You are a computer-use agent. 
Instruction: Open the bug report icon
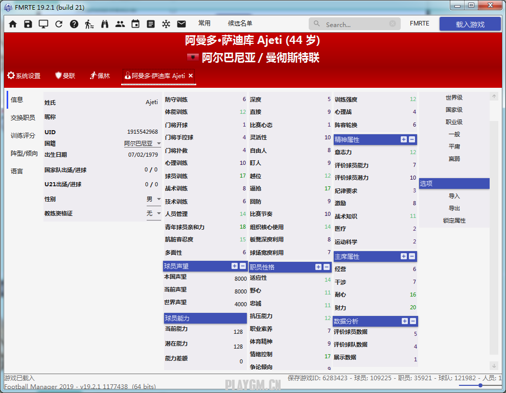tap(166, 24)
